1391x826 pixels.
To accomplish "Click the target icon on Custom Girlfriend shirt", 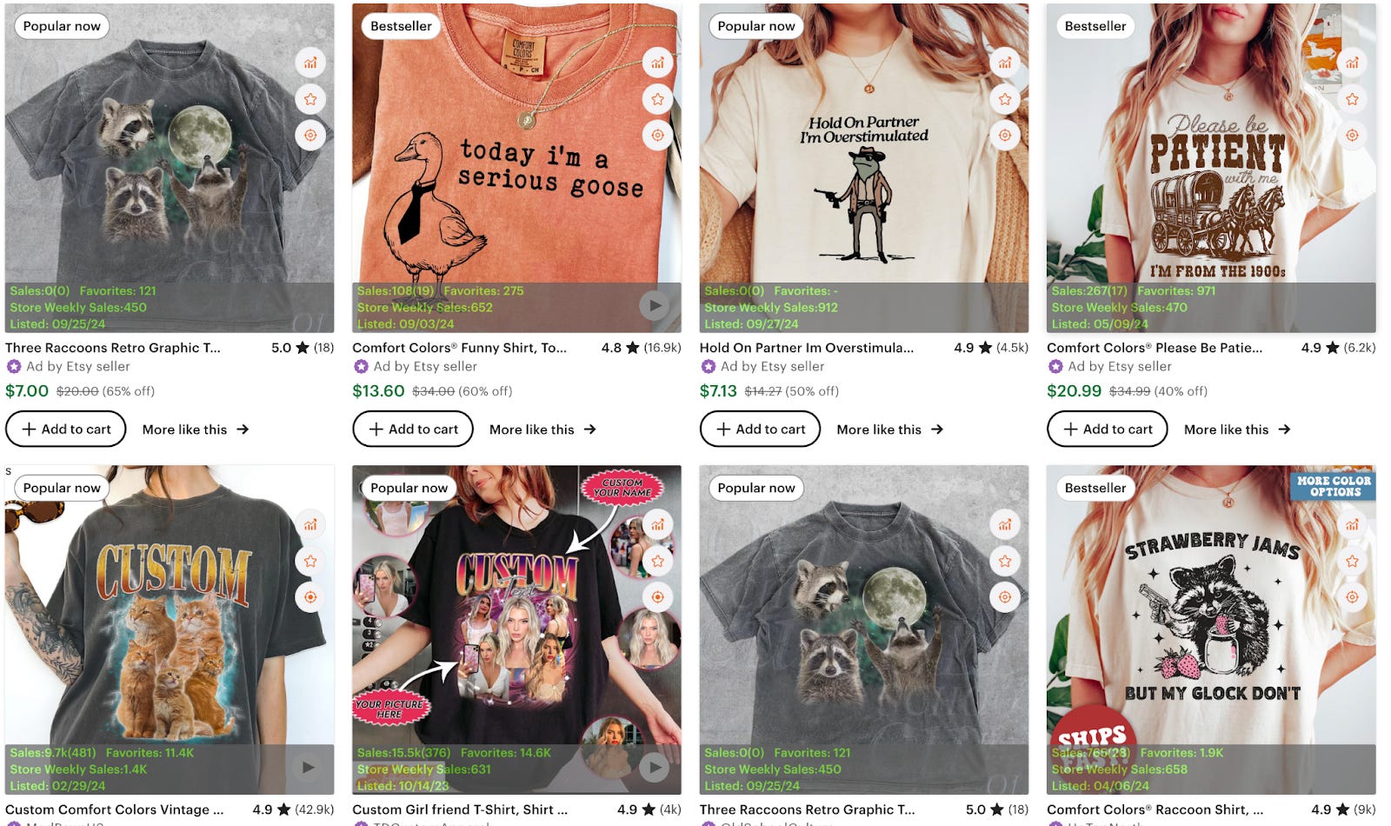I will (x=657, y=597).
